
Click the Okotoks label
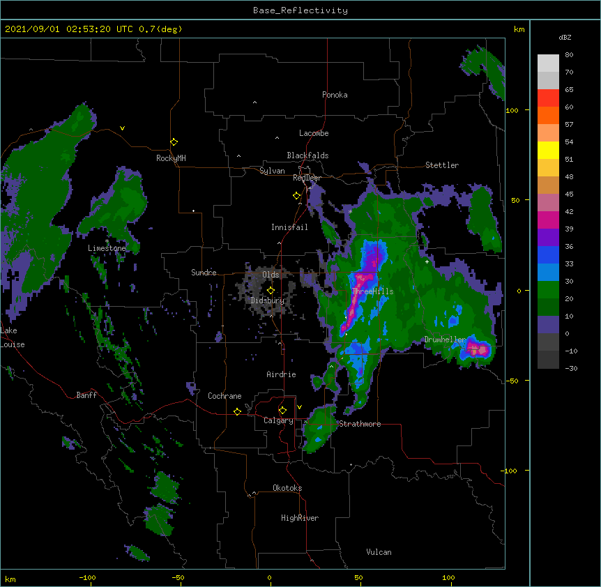tap(287, 488)
